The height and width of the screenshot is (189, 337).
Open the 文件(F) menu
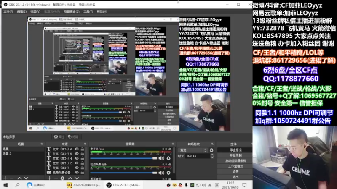pyautogui.click(x=8, y=11)
